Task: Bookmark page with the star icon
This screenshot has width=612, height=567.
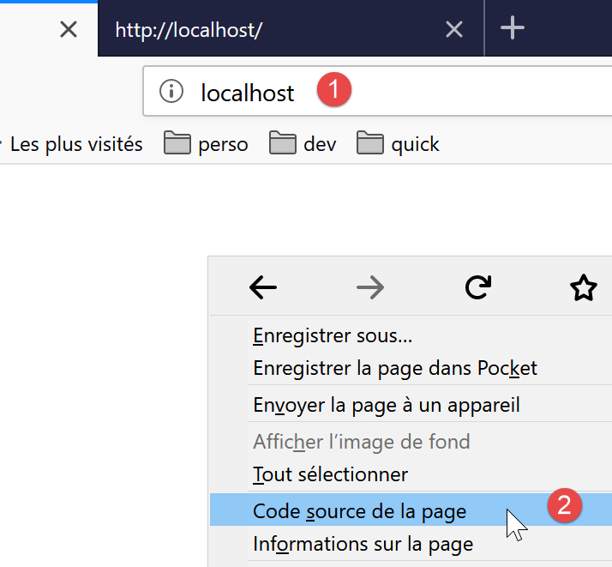Action: (584, 289)
